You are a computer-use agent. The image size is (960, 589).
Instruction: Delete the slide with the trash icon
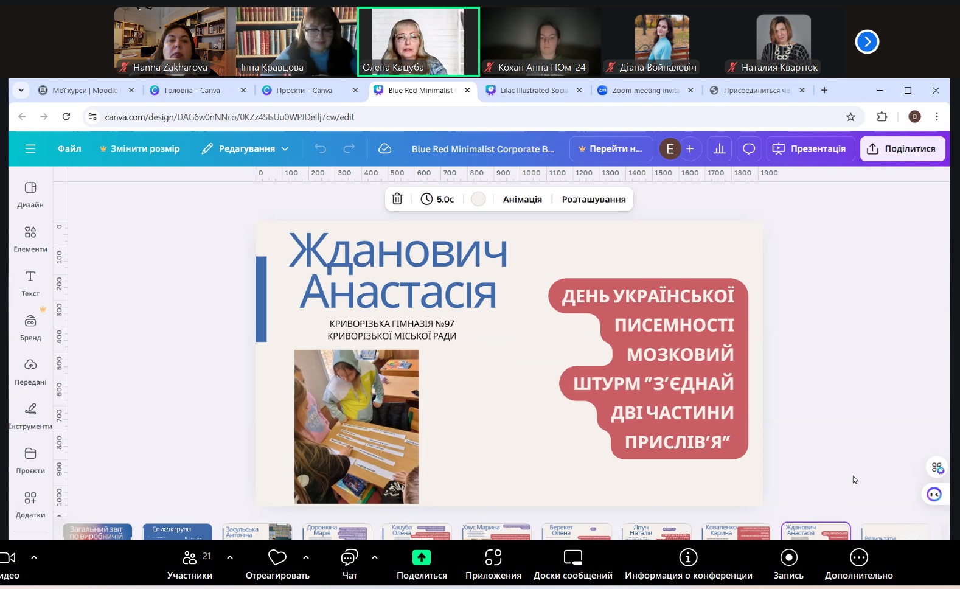tap(397, 199)
